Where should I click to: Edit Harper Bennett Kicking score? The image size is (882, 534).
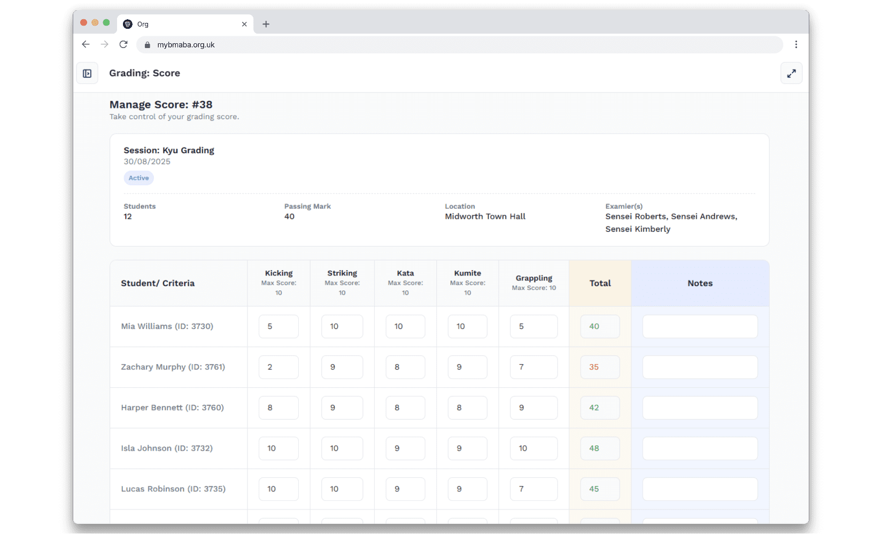278,407
